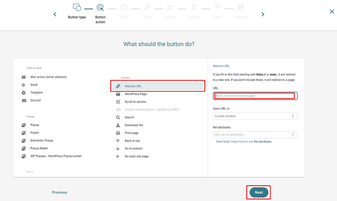Open the Label step in wizard
This screenshot has height=201, width=337.
pyautogui.click(x=124, y=11)
